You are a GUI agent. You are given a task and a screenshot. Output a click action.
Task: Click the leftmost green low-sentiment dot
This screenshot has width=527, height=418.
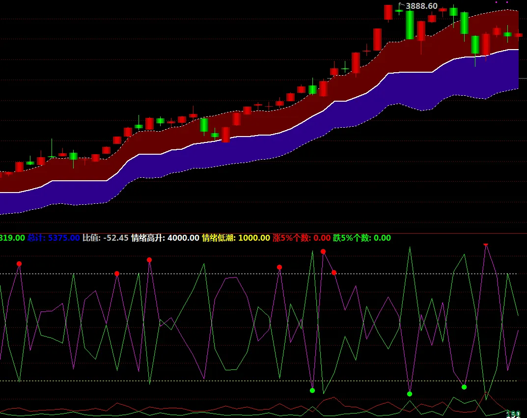pos(312,390)
